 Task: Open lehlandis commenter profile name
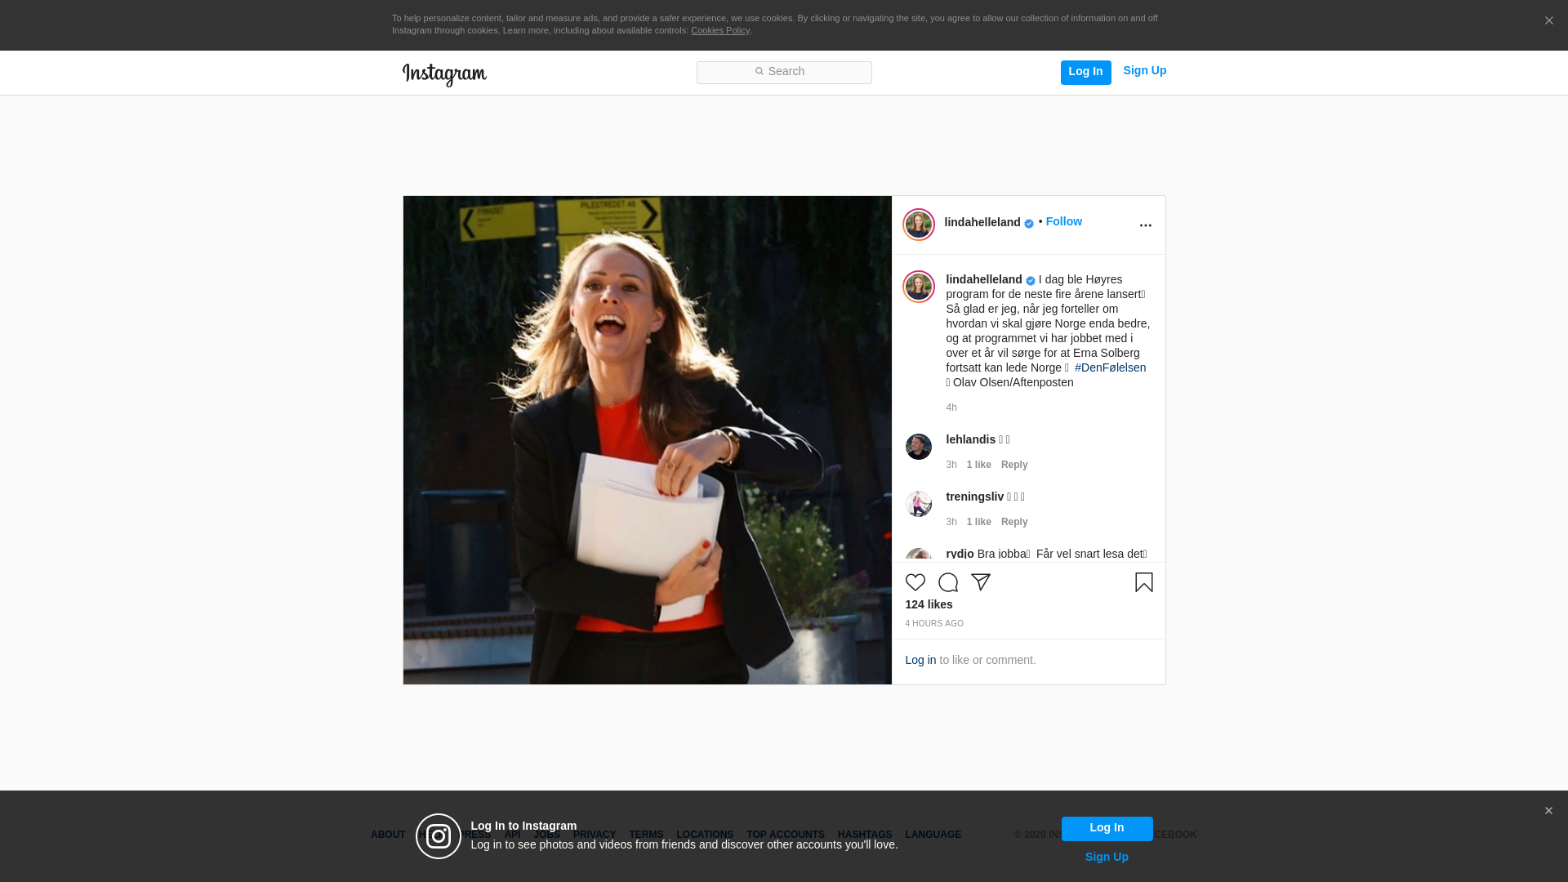pos(970,439)
